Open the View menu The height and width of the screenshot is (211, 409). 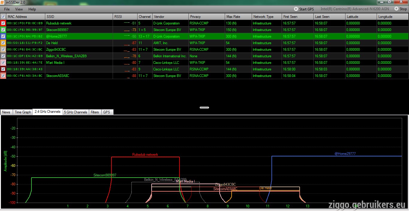tap(19, 9)
